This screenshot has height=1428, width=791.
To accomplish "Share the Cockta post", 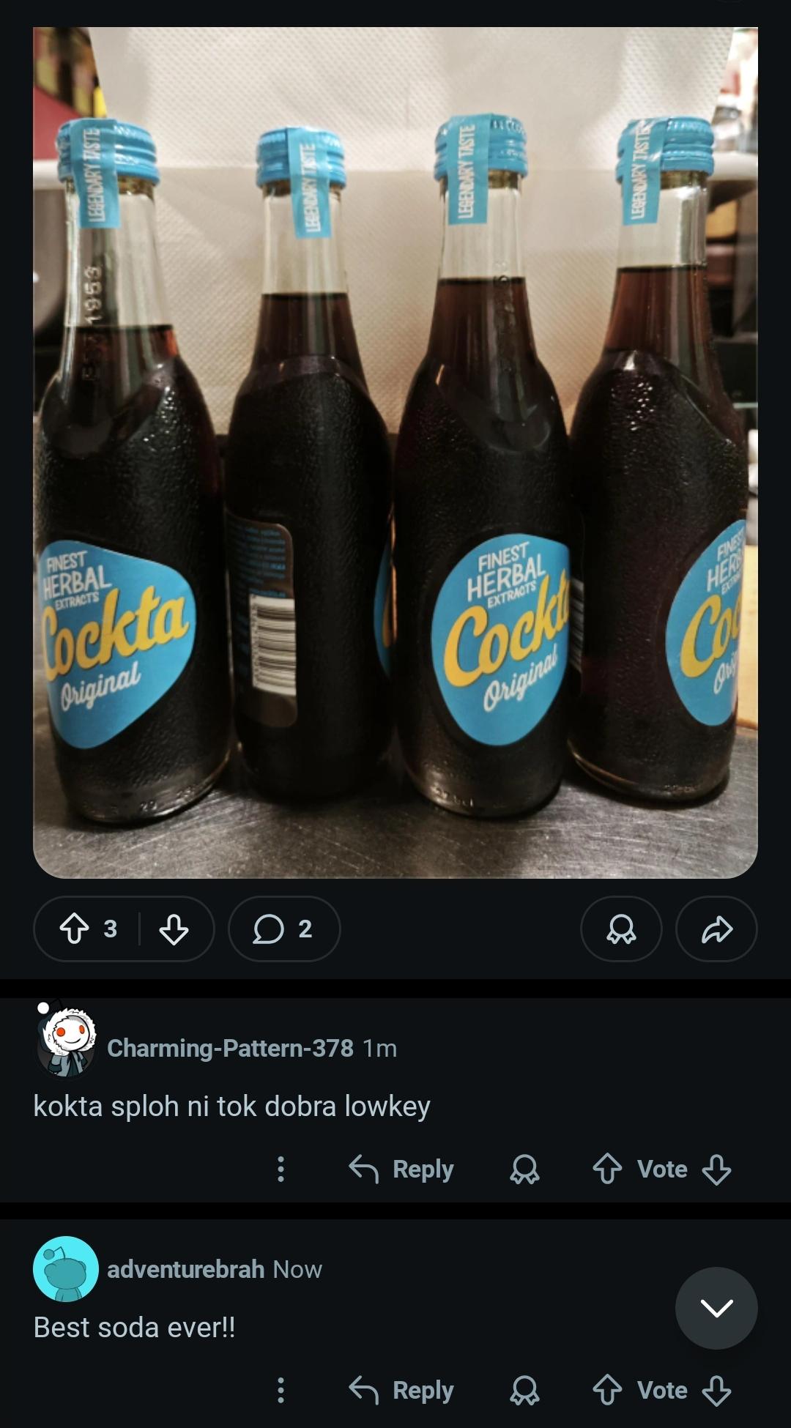I will [716, 929].
